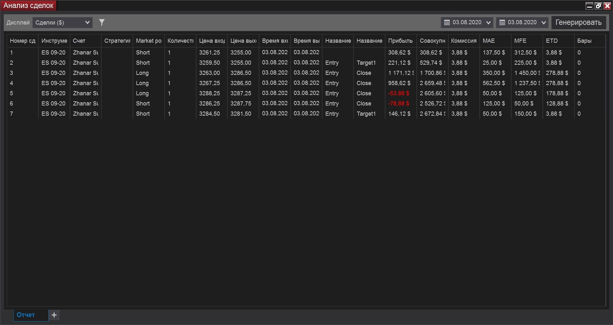Expand start date 03.08.2020 dropdown arrow
This screenshot has width=613, height=325.
click(x=488, y=23)
